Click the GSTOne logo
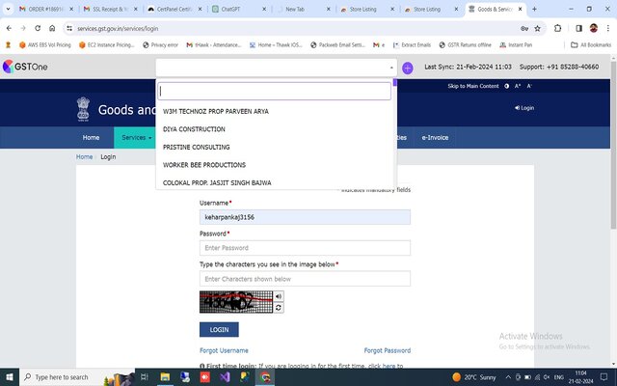 tap(25, 67)
